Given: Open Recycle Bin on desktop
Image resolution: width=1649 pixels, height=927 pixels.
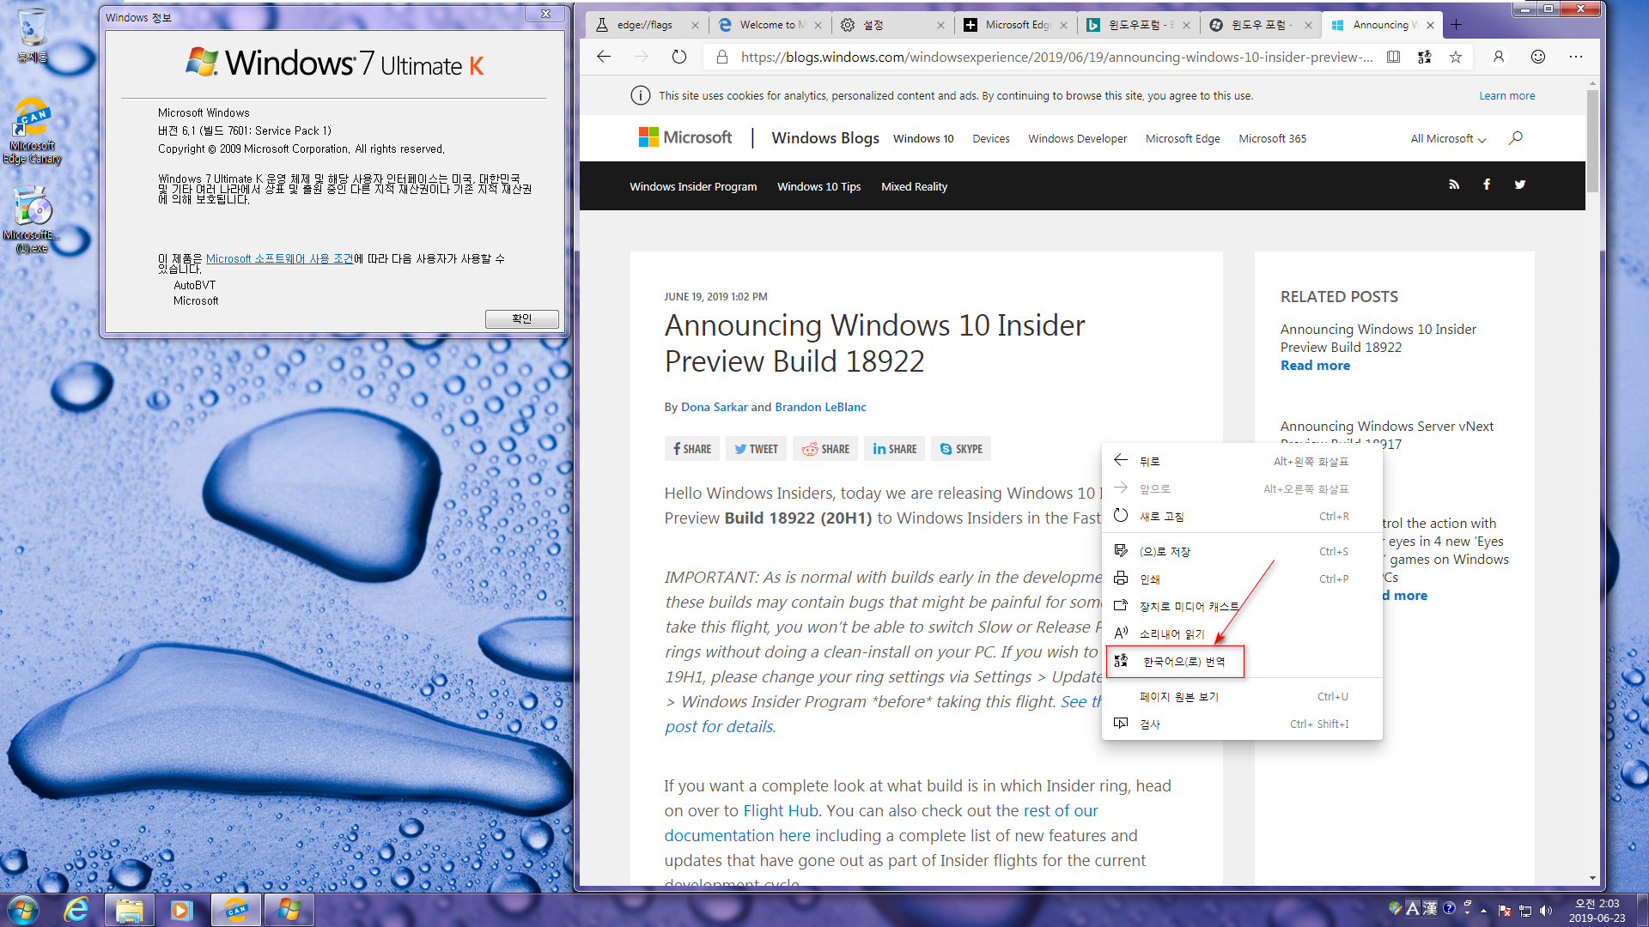Looking at the screenshot, I should (33, 35).
